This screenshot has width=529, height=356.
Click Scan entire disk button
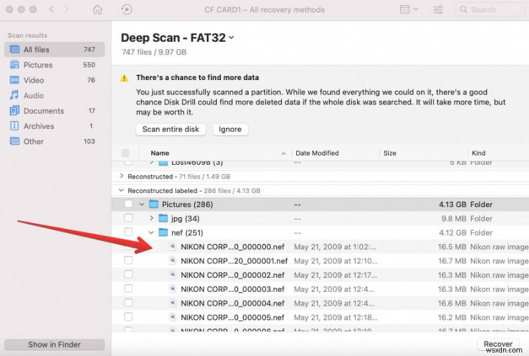(171, 129)
